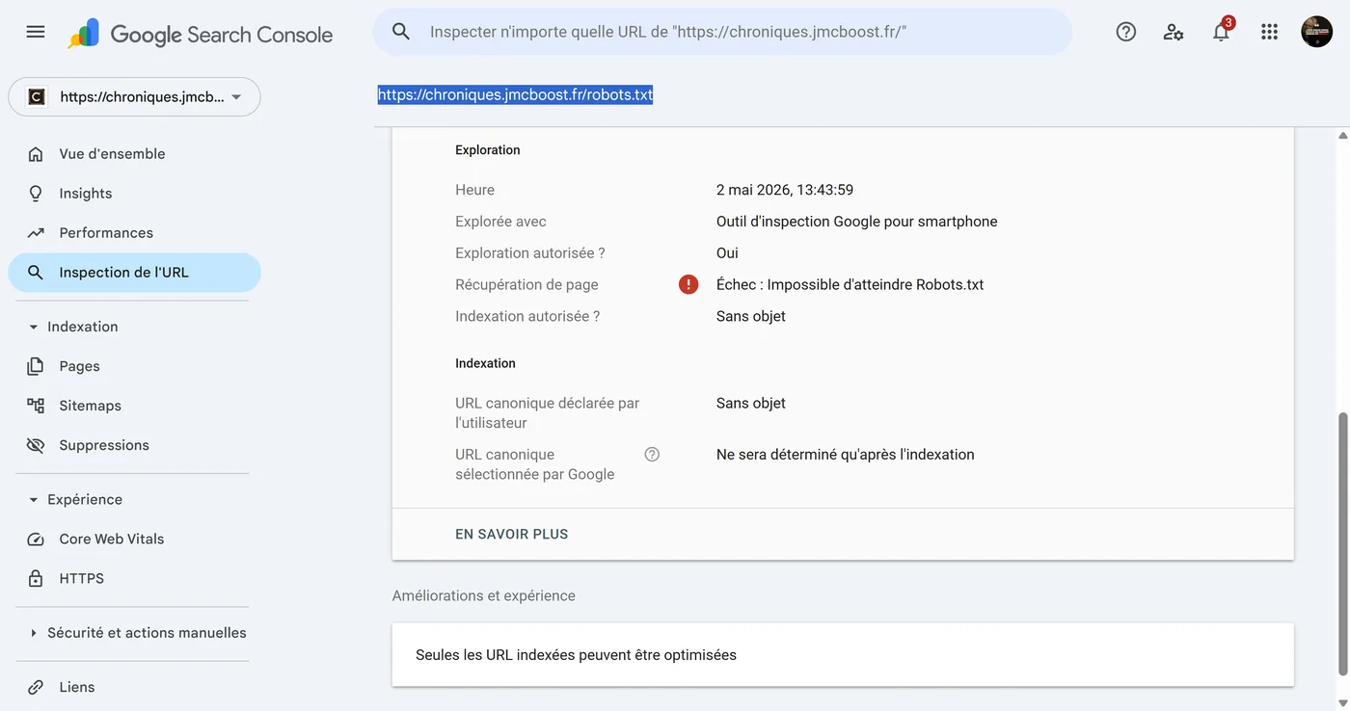Image resolution: width=1350 pixels, height=711 pixels.
Task: Open user and permissions settings icon
Action: 1174,32
